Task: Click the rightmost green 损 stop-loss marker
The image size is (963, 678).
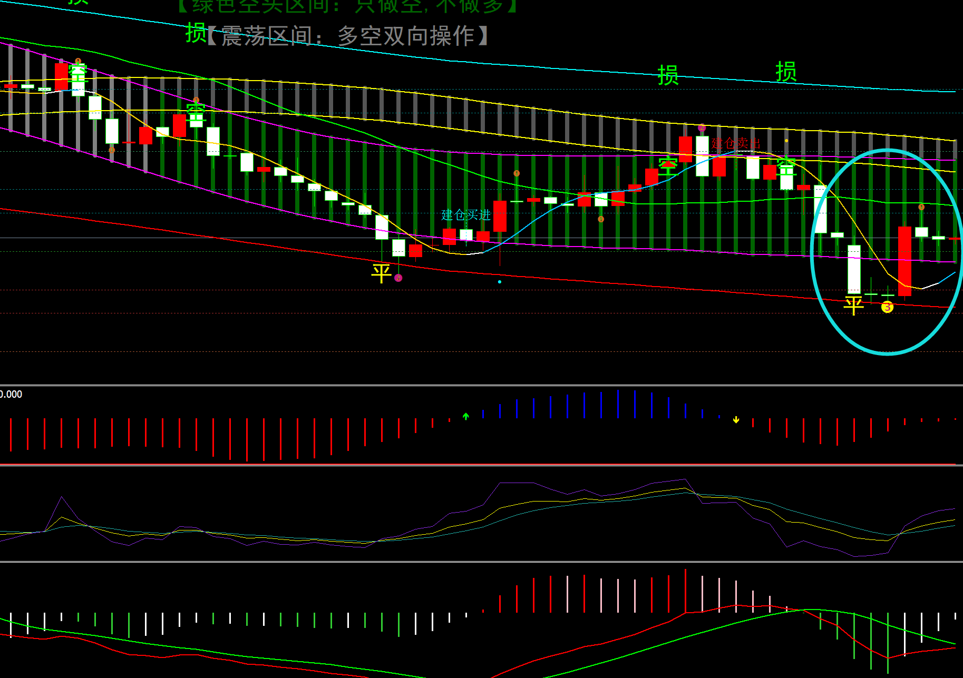Action: (x=786, y=72)
